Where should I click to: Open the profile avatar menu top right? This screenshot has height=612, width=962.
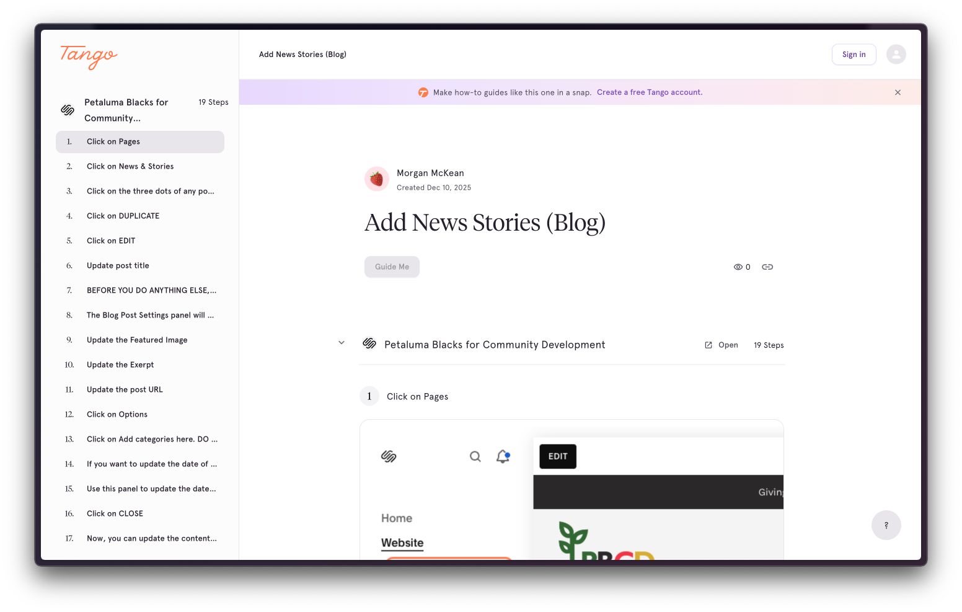pos(896,54)
